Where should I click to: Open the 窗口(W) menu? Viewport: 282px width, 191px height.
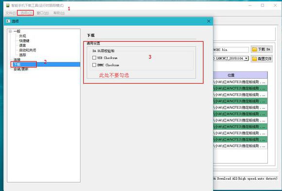click(43, 13)
